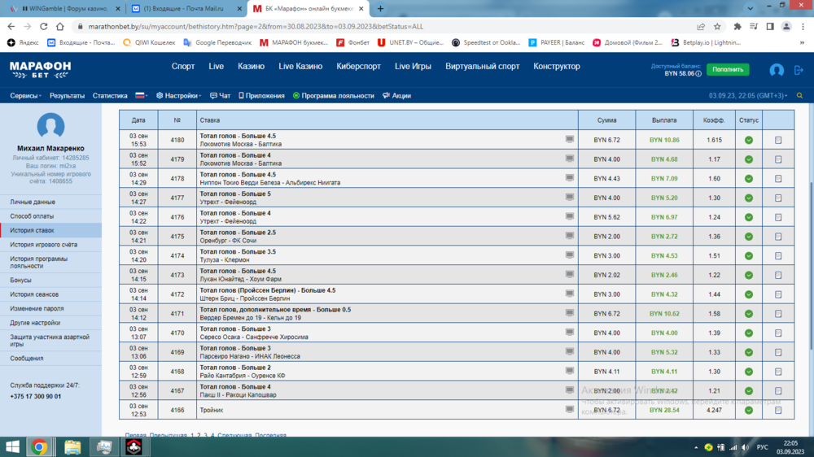Click the Марафон Бет logo
The height and width of the screenshot is (457, 814).
point(40,69)
